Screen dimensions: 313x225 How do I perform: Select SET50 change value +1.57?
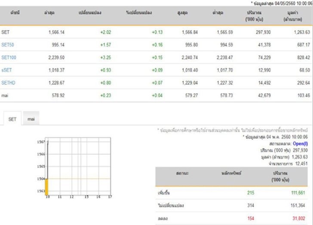click(106, 45)
